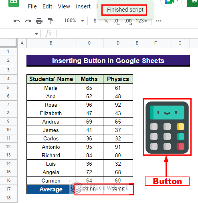Click increase decimal places icon
This screenshot has height=203, width=198.
[x=129, y=21]
